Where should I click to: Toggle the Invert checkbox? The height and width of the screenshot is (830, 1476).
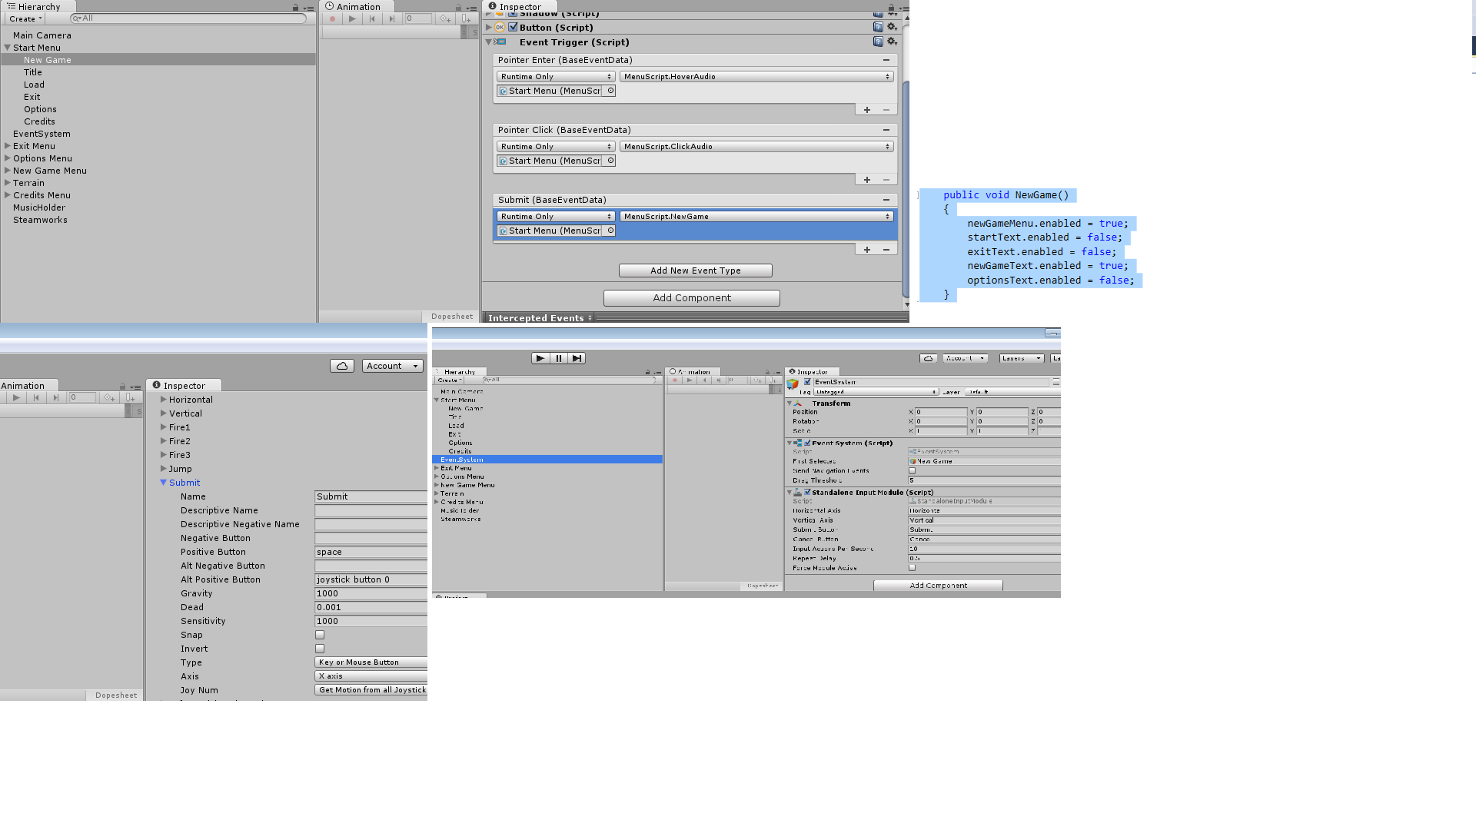click(x=320, y=649)
